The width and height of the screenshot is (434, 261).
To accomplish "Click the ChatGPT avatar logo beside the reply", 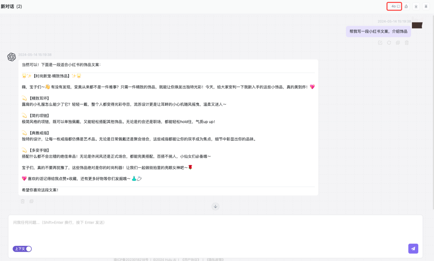I will coord(12,57).
